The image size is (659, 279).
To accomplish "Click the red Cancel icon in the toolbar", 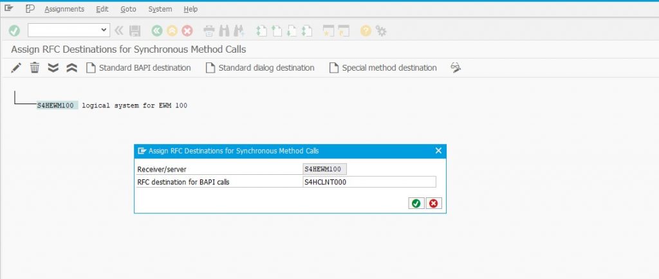I will click(x=187, y=31).
